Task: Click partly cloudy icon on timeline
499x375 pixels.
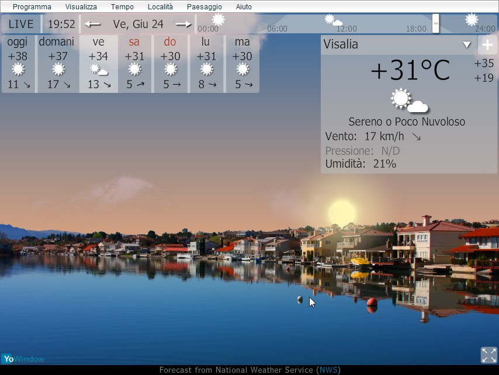Action: pyautogui.click(x=333, y=20)
